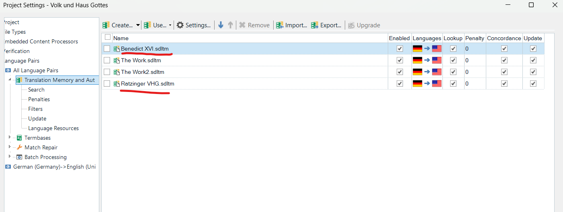Toggle Lookup for The Work.sdltm
The height and width of the screenshot is (212, 563).
tap(453, 60)
